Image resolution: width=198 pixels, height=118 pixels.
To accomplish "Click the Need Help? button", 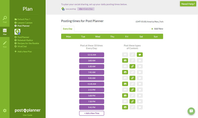I will (188, 4).
